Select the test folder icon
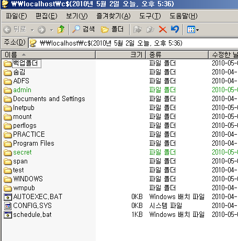The height and width of the screenshot is (241, 238). point(8,170)
